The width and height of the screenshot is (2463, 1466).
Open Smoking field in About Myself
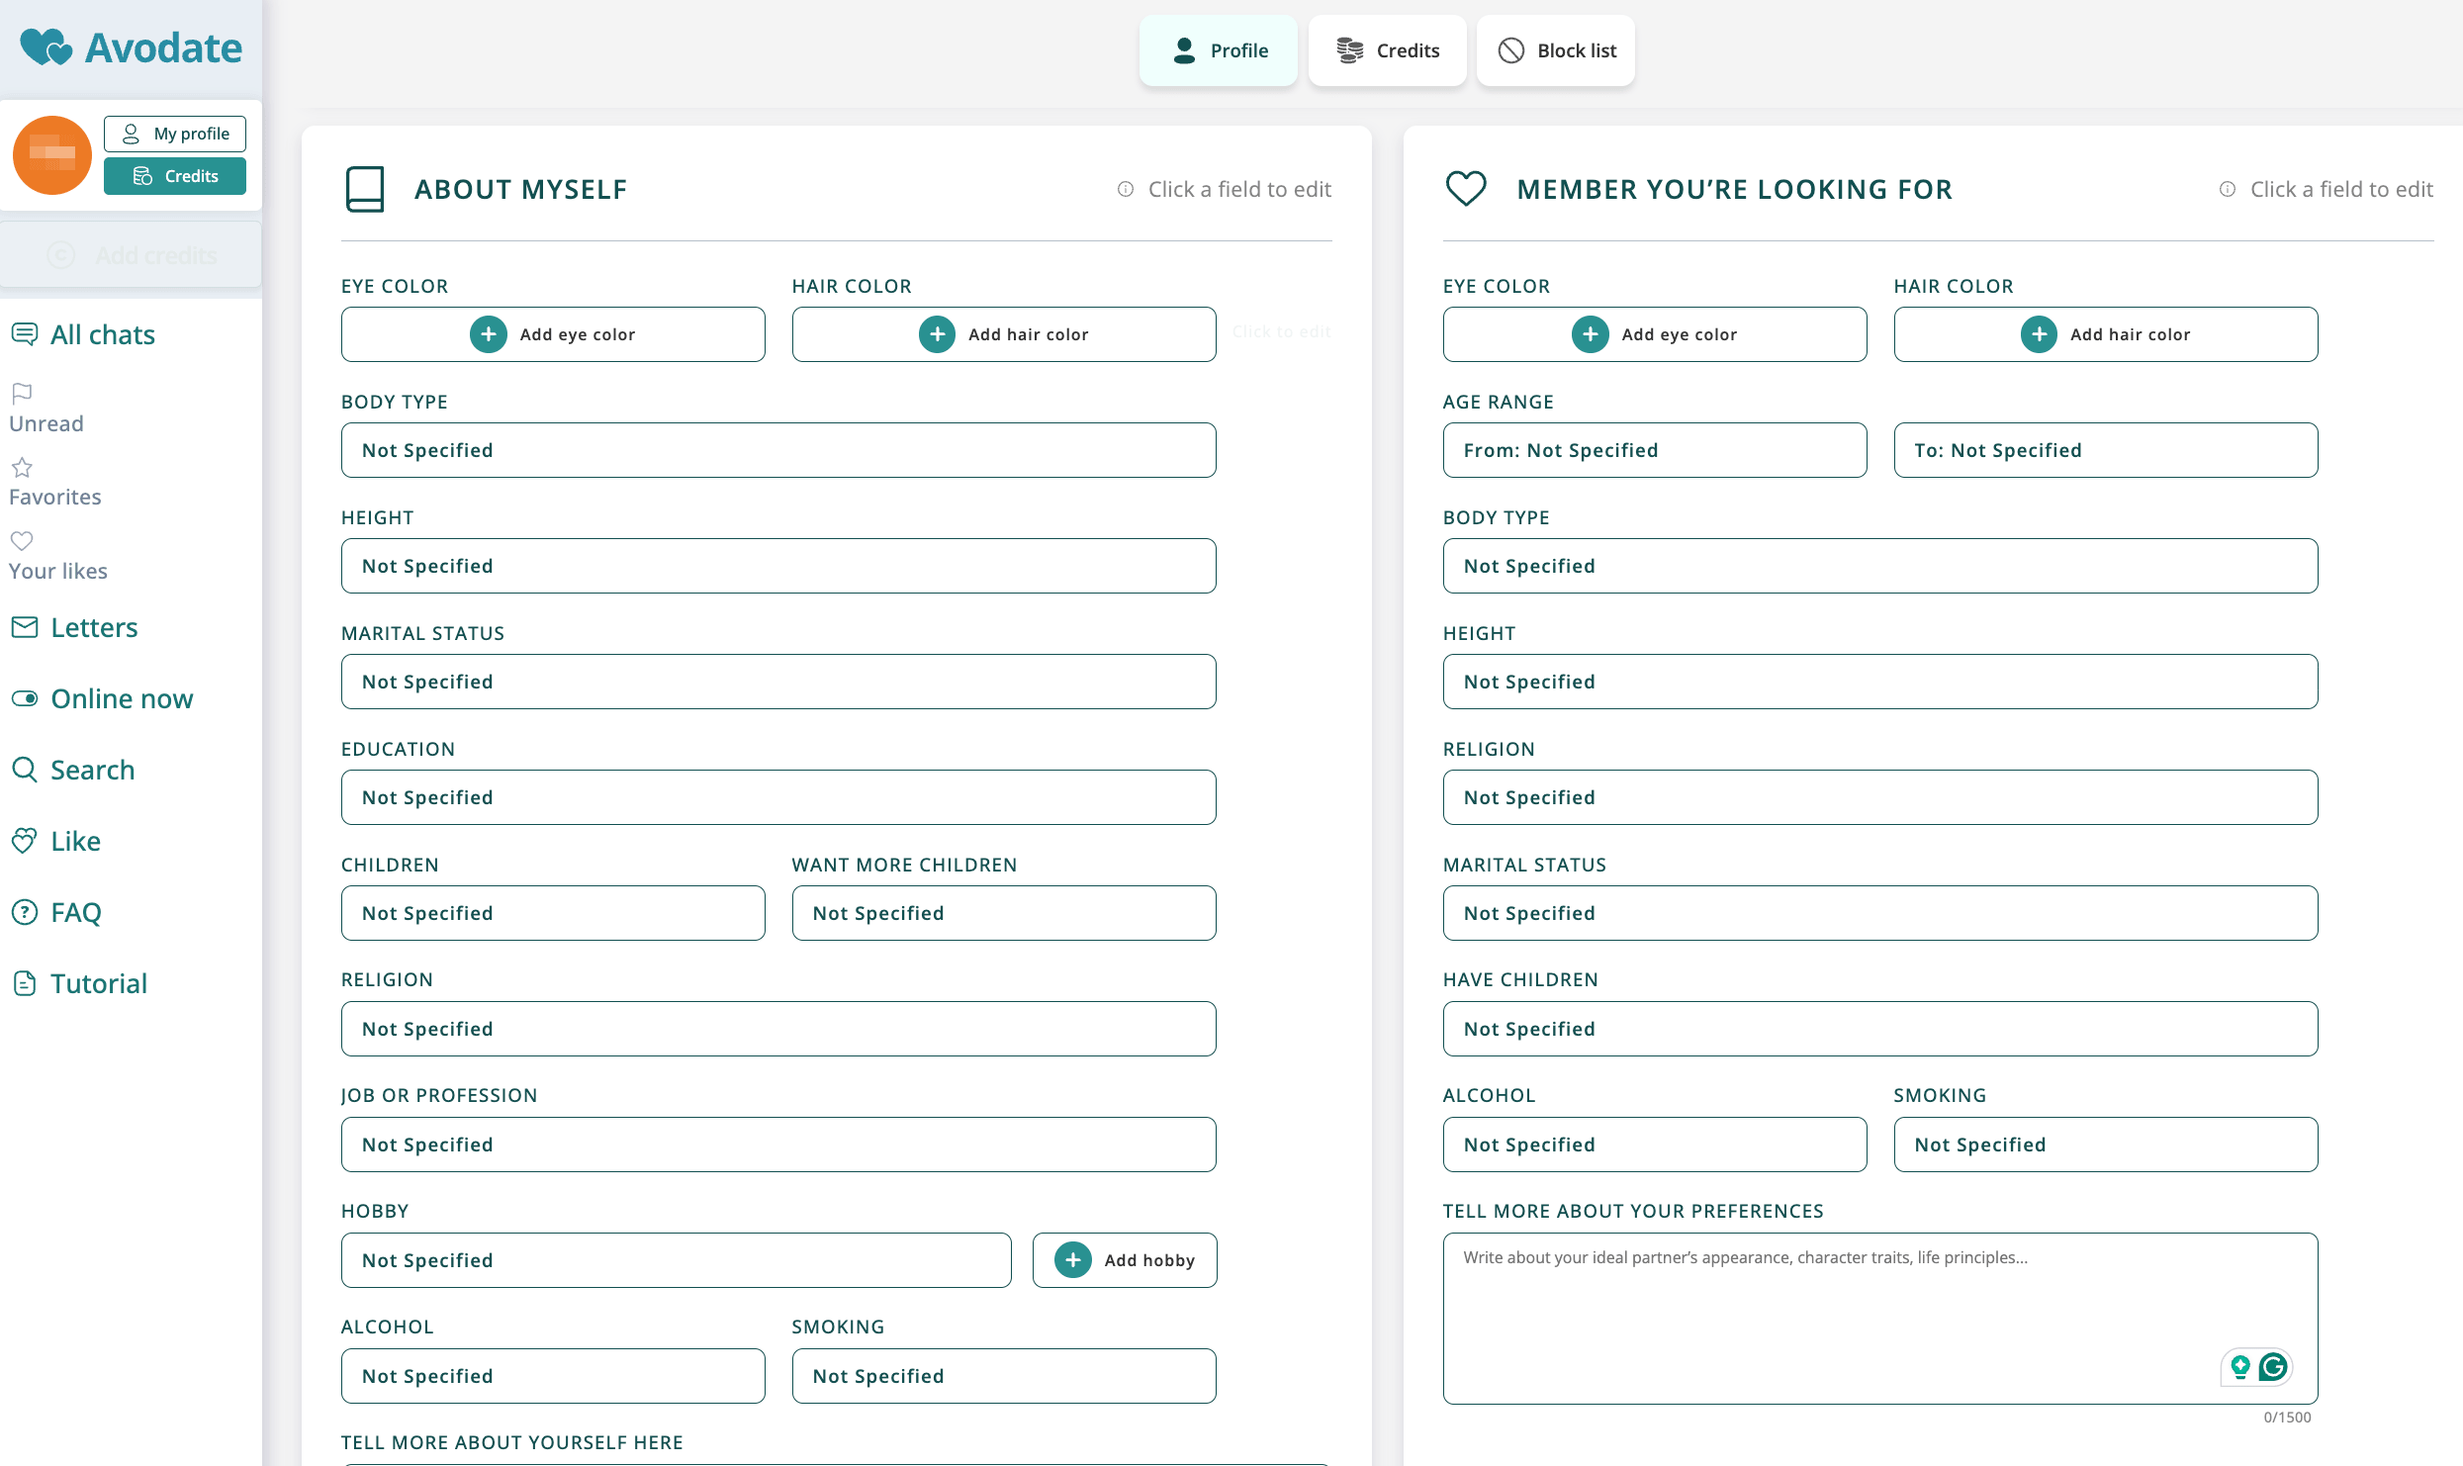1004,1376
